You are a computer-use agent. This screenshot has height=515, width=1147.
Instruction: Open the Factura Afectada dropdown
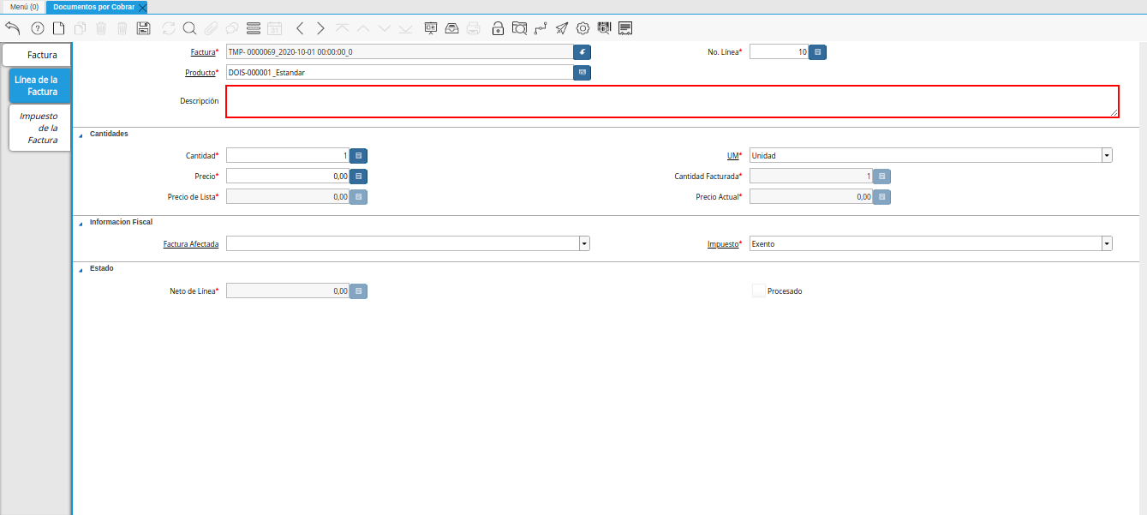coord(584,244)
